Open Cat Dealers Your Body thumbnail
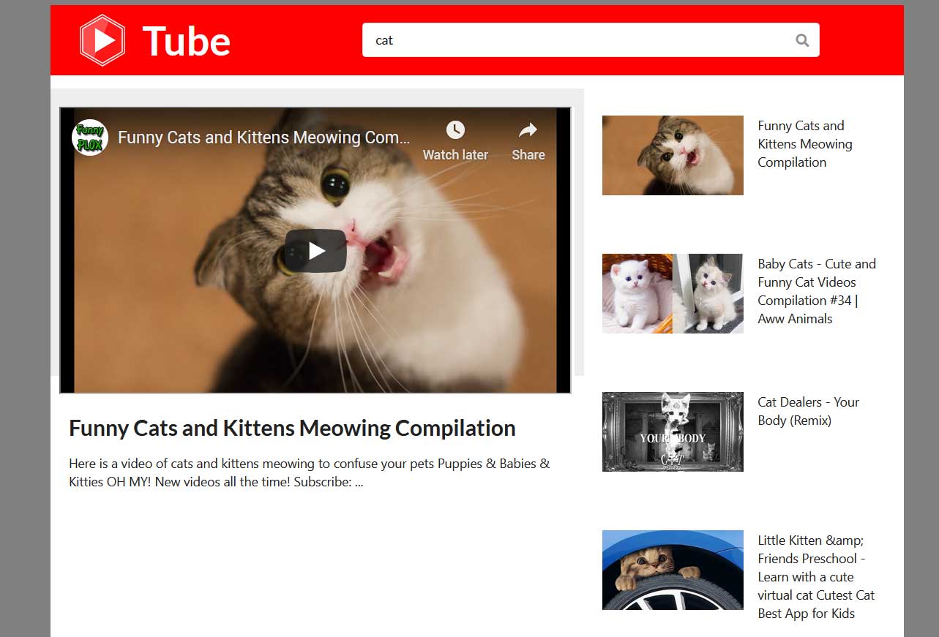The image size is (939, 637). click(673, 431)
